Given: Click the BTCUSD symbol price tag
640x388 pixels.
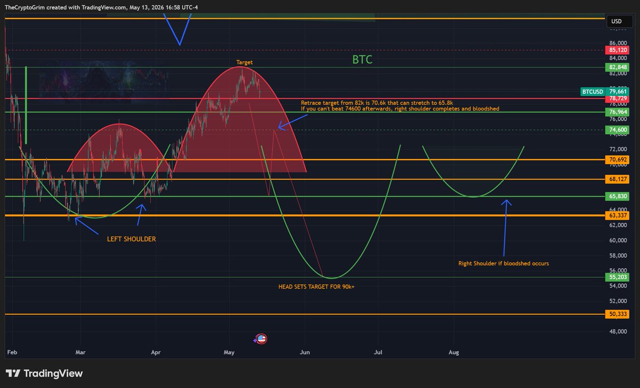Looking at the screenshot, I should (x=593, y=92).
